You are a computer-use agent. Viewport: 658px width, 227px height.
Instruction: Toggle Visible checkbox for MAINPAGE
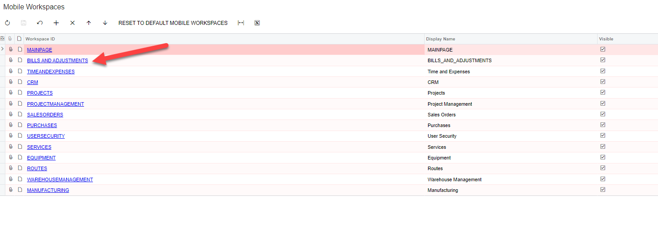(603, 49)
